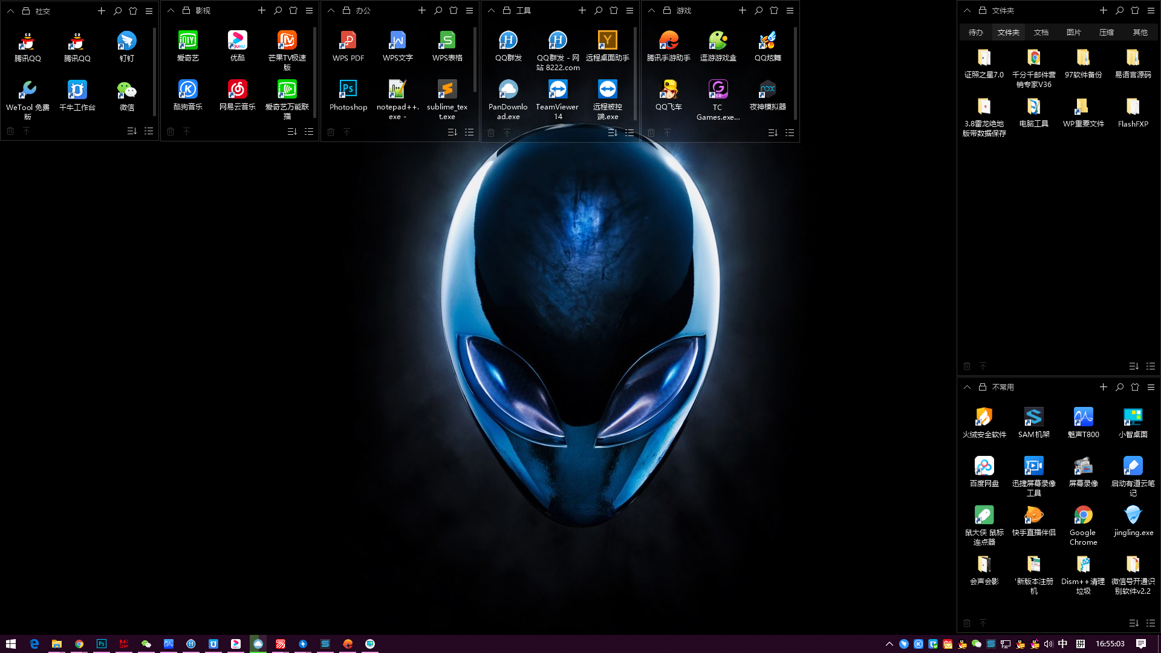Click the scrollbar in 社交 group
The height and width of the screenshot is (653, 1161).
tap(155, 72)
